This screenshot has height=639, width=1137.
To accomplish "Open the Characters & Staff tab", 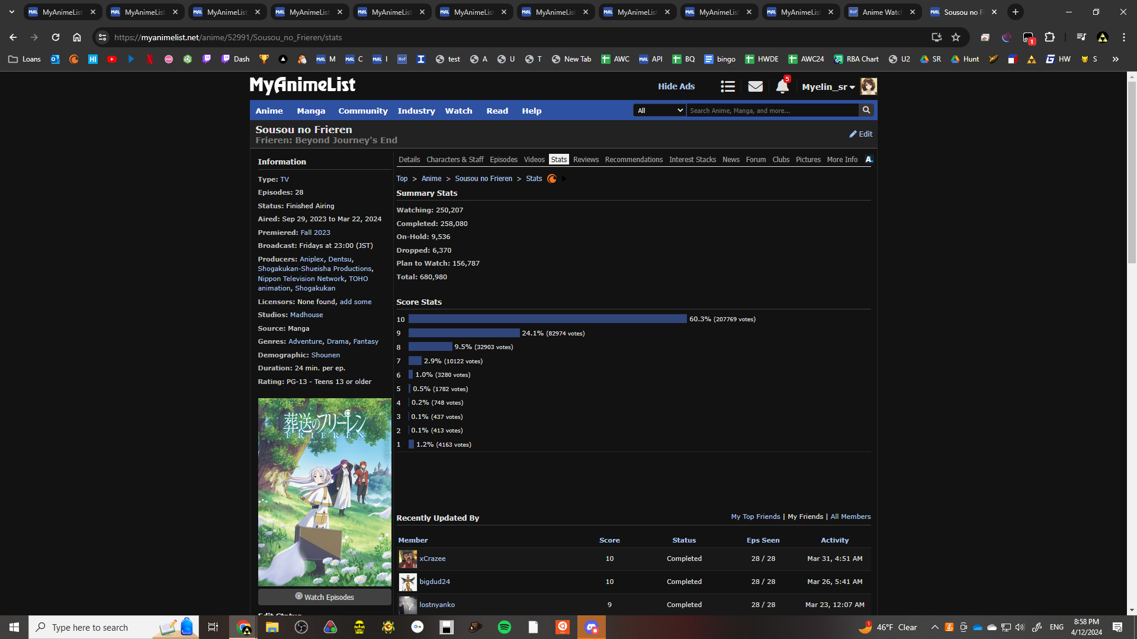I will [454, 160].
